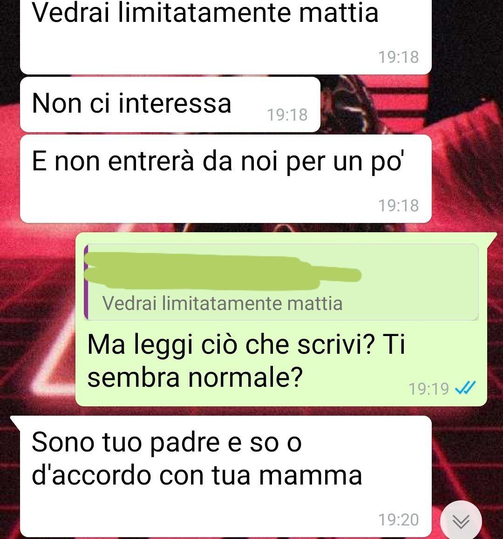Tap the green sent message 'Ma leggi ciò che scrivi?'

point(281,319)
